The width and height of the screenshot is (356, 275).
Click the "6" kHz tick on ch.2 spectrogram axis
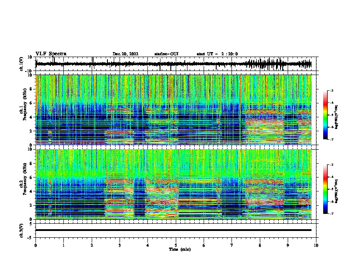coord(31,177)
